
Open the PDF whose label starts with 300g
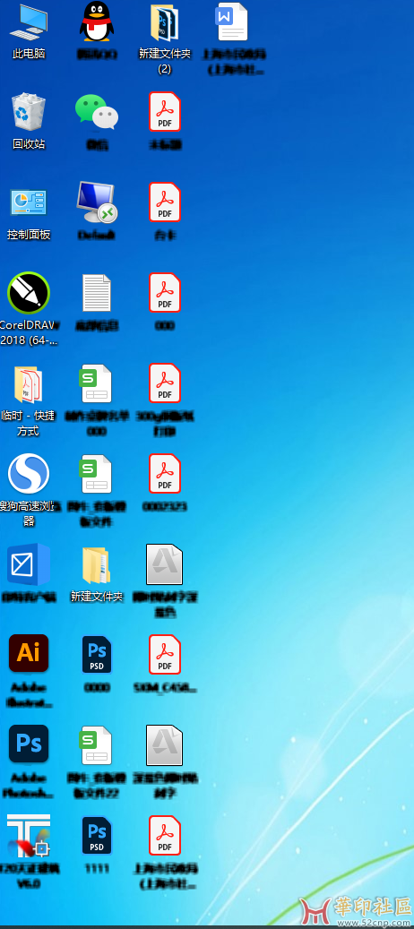click(x=165, y=383)
